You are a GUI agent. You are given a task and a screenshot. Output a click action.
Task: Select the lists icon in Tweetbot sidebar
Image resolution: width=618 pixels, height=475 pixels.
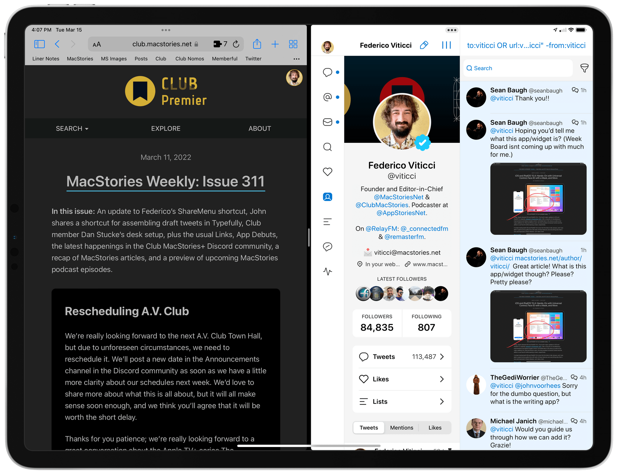(x=327, y=222)
